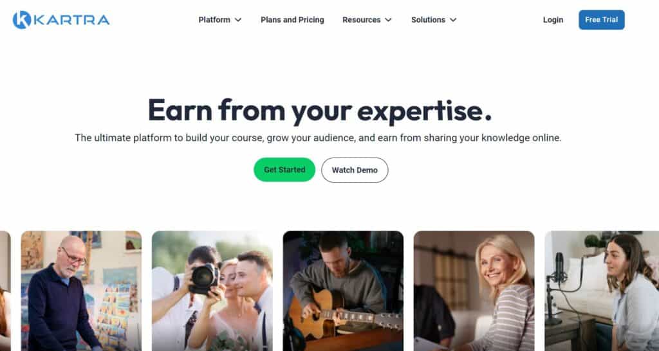Click the Earn from your expertise headline
This screenshot has height=351, width=659.
click(320, 111)
